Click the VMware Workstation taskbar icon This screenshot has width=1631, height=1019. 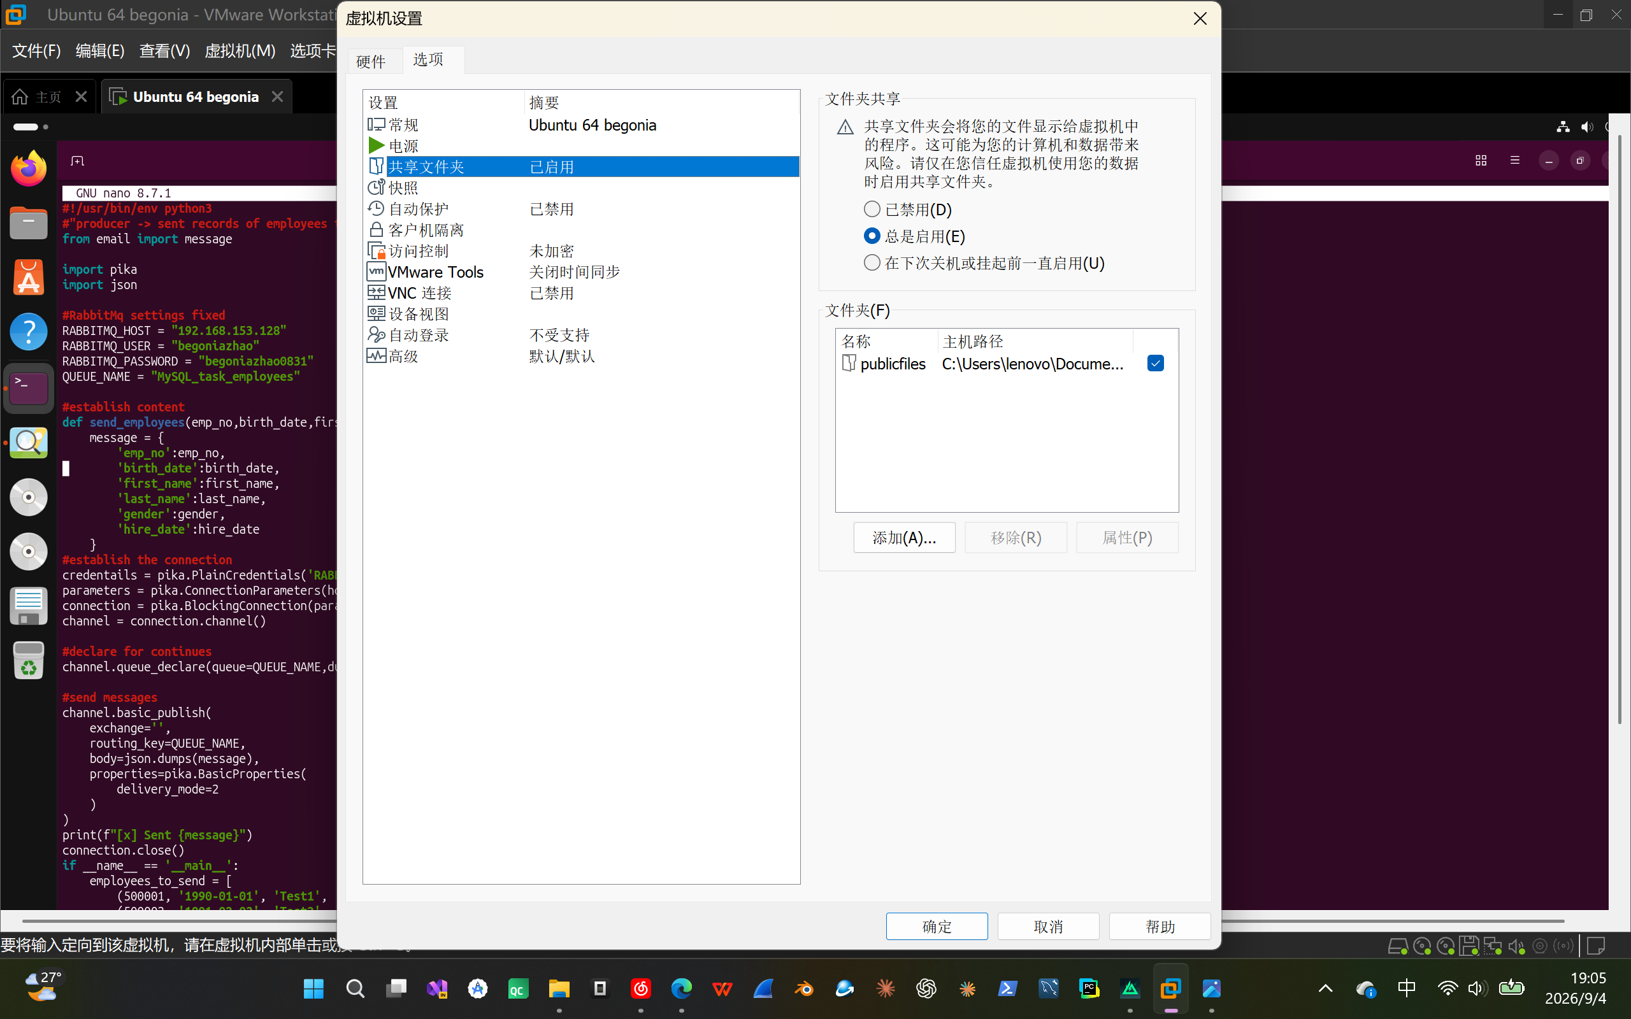tap(1170, 988)
